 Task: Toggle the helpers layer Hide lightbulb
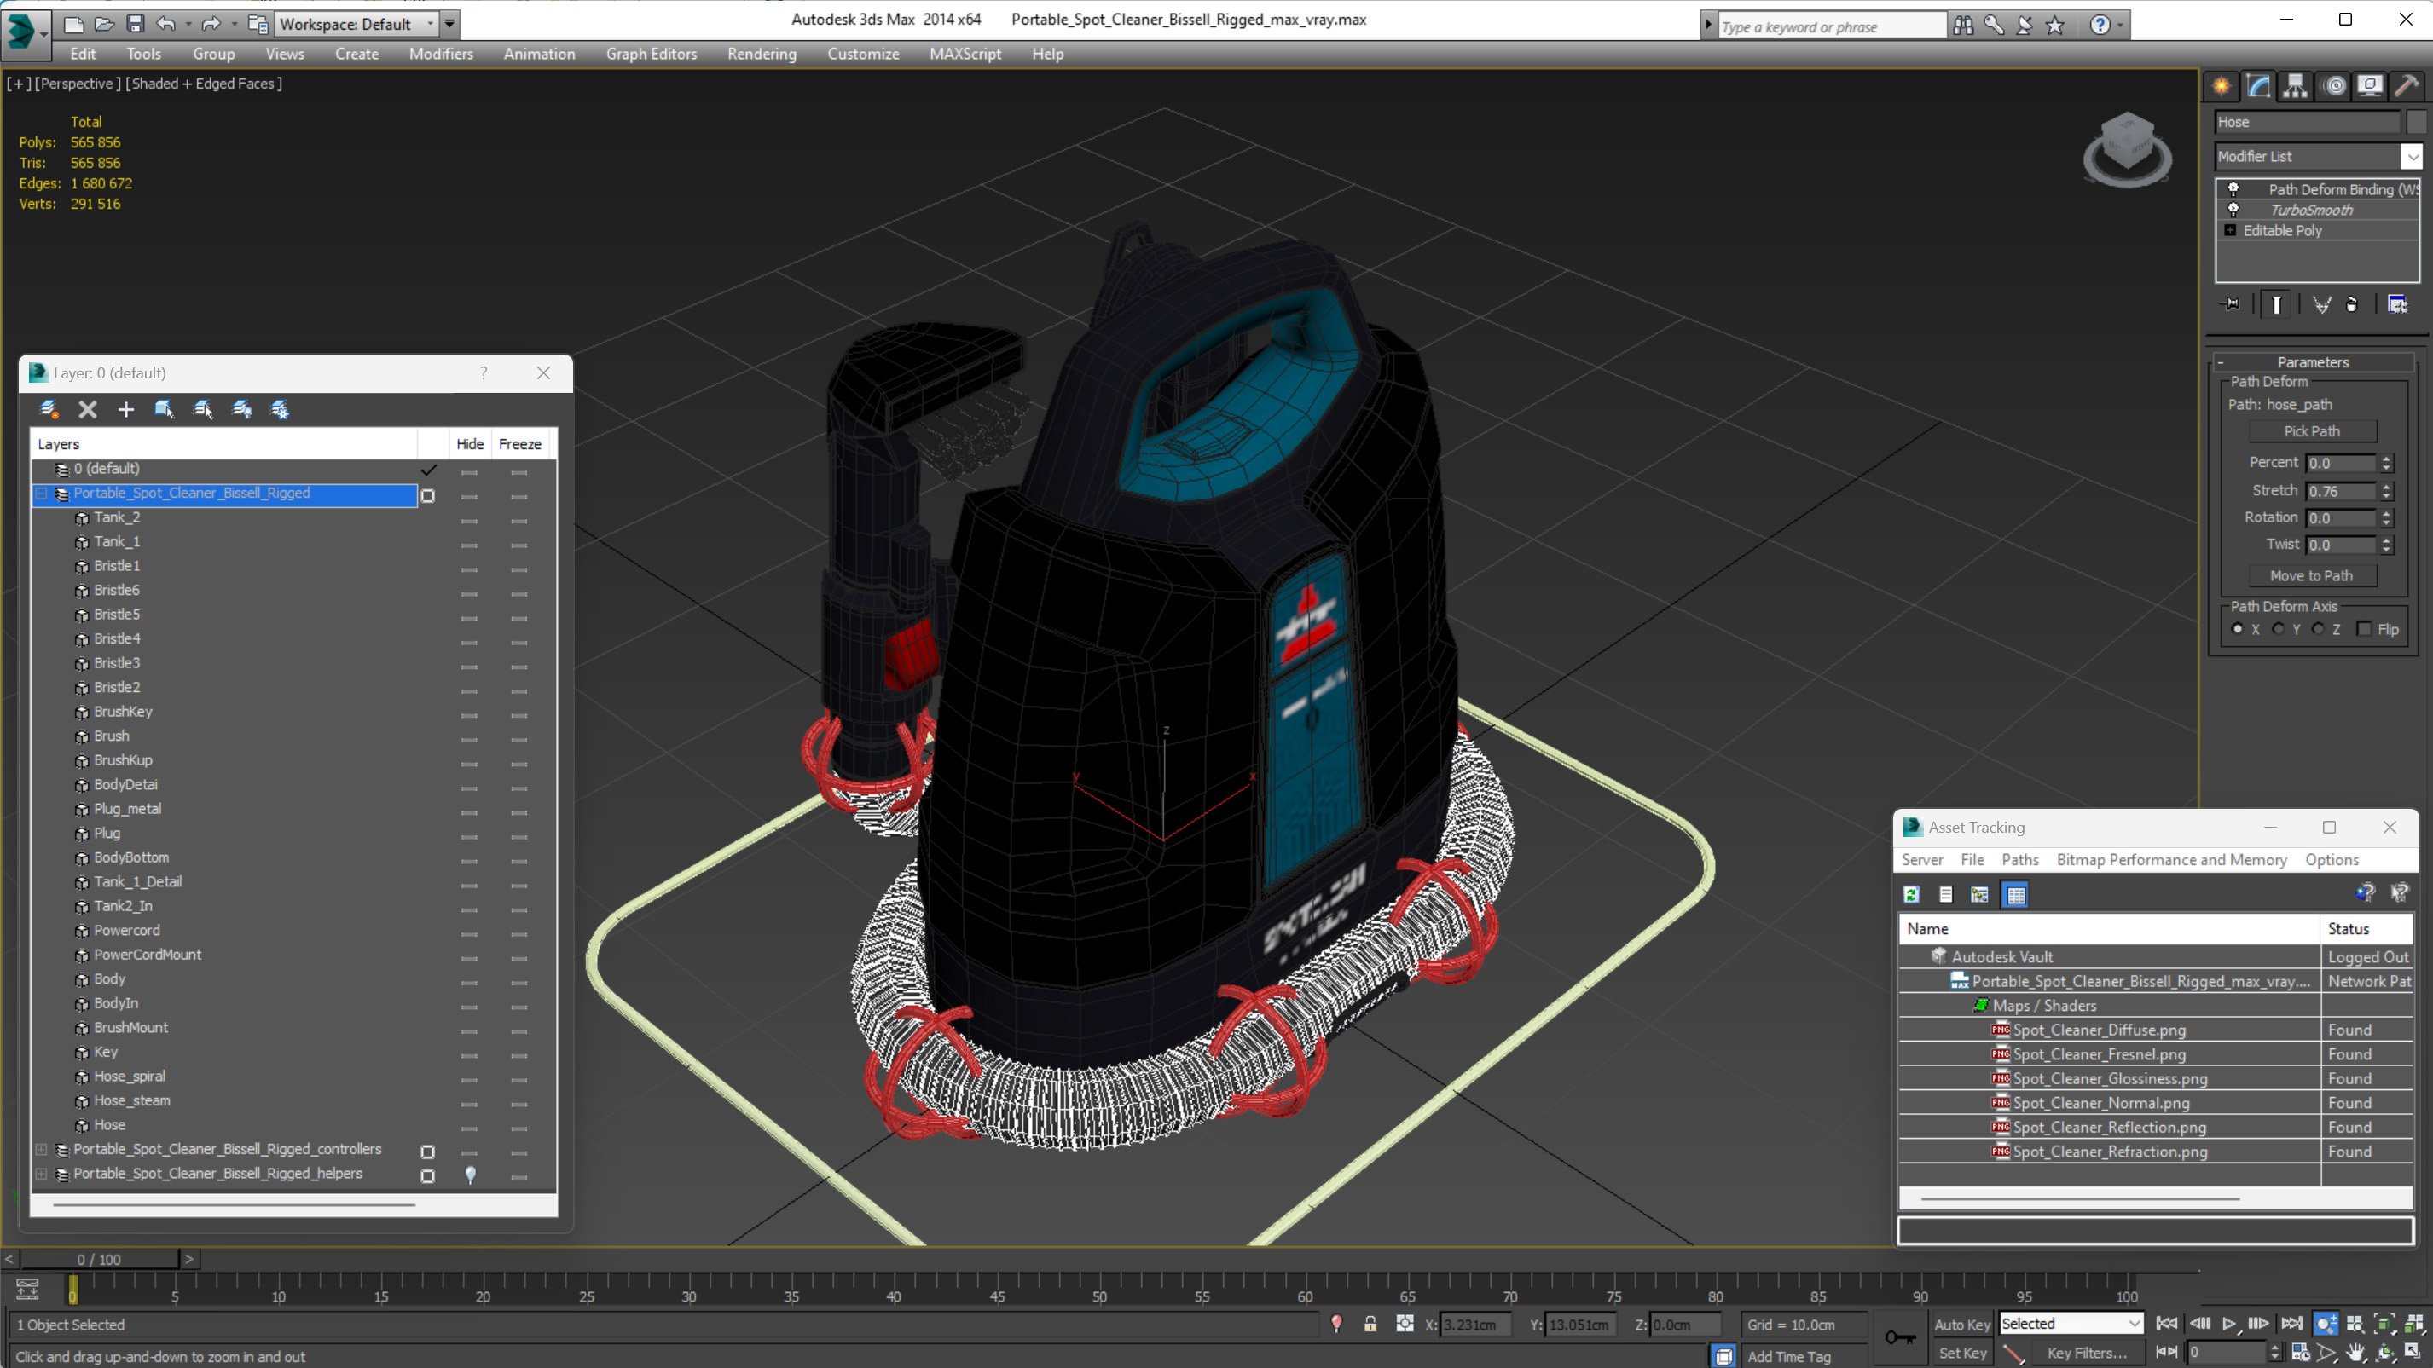(x=469, y=1174)
